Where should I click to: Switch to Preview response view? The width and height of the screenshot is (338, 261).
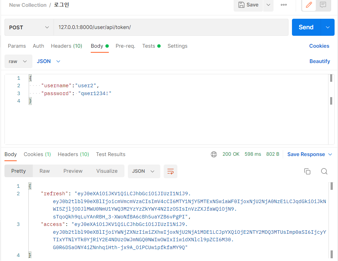(73, 171)
